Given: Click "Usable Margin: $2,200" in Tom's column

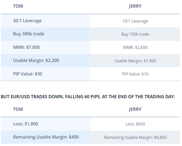Looking at the screenshot, I should [x=36, y=60].
